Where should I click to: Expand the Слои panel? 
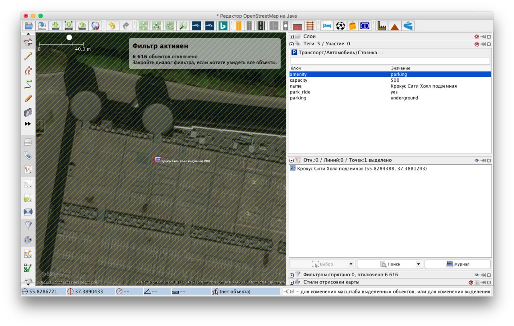pyautogui.click(x=292, y=36)
